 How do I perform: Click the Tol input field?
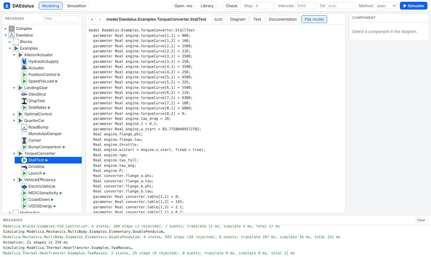point(341,6)
